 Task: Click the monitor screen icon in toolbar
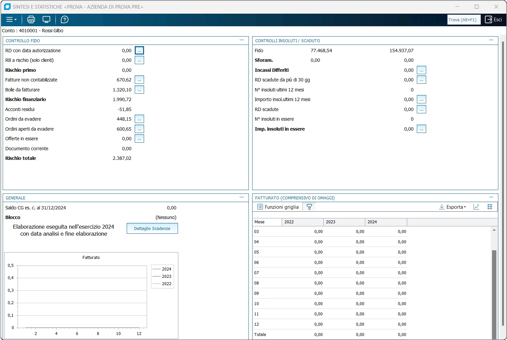47,20
